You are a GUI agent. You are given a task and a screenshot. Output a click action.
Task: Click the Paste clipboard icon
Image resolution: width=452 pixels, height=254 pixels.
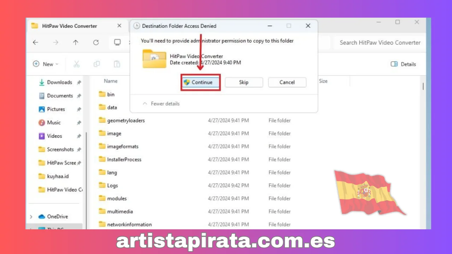point(117,64)
